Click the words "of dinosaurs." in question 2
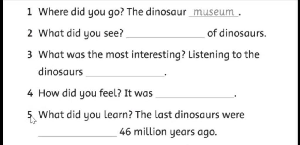300x145 pixels. click(237, 34)
